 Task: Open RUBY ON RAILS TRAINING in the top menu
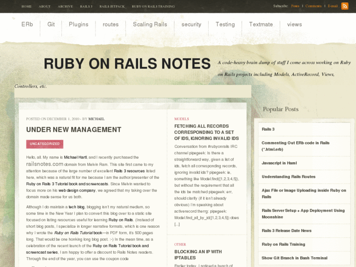point(153,6)
